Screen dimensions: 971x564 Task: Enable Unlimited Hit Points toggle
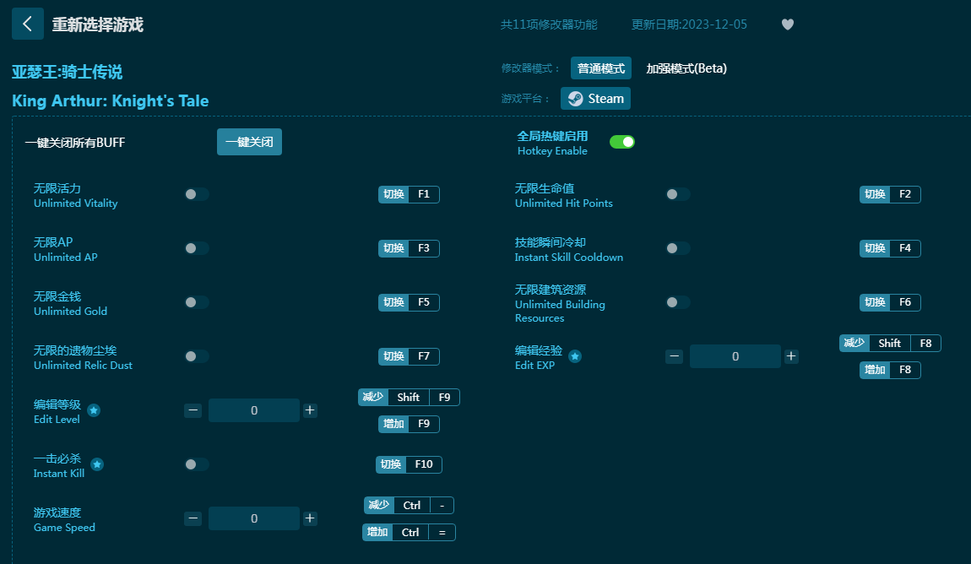pyautogui.click(x=677, y=194)
